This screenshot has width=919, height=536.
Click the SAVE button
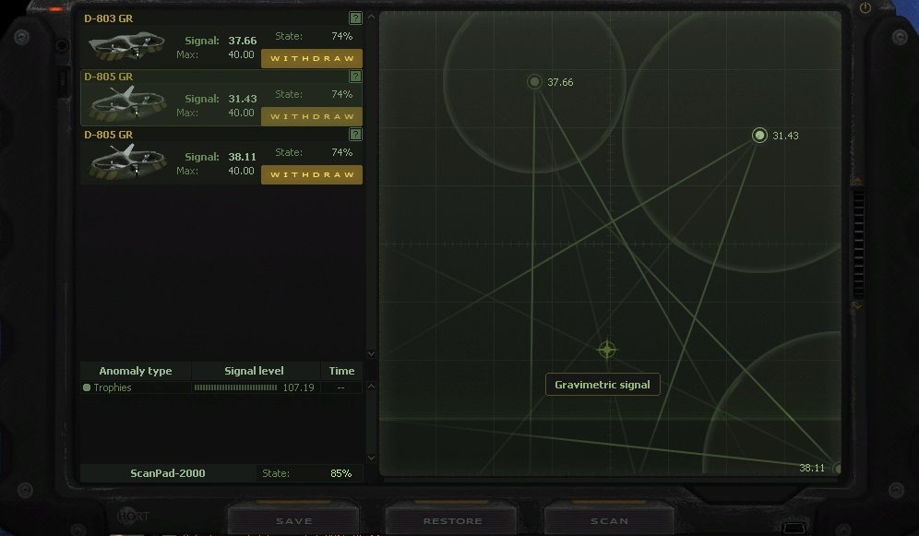coord(293,520)
